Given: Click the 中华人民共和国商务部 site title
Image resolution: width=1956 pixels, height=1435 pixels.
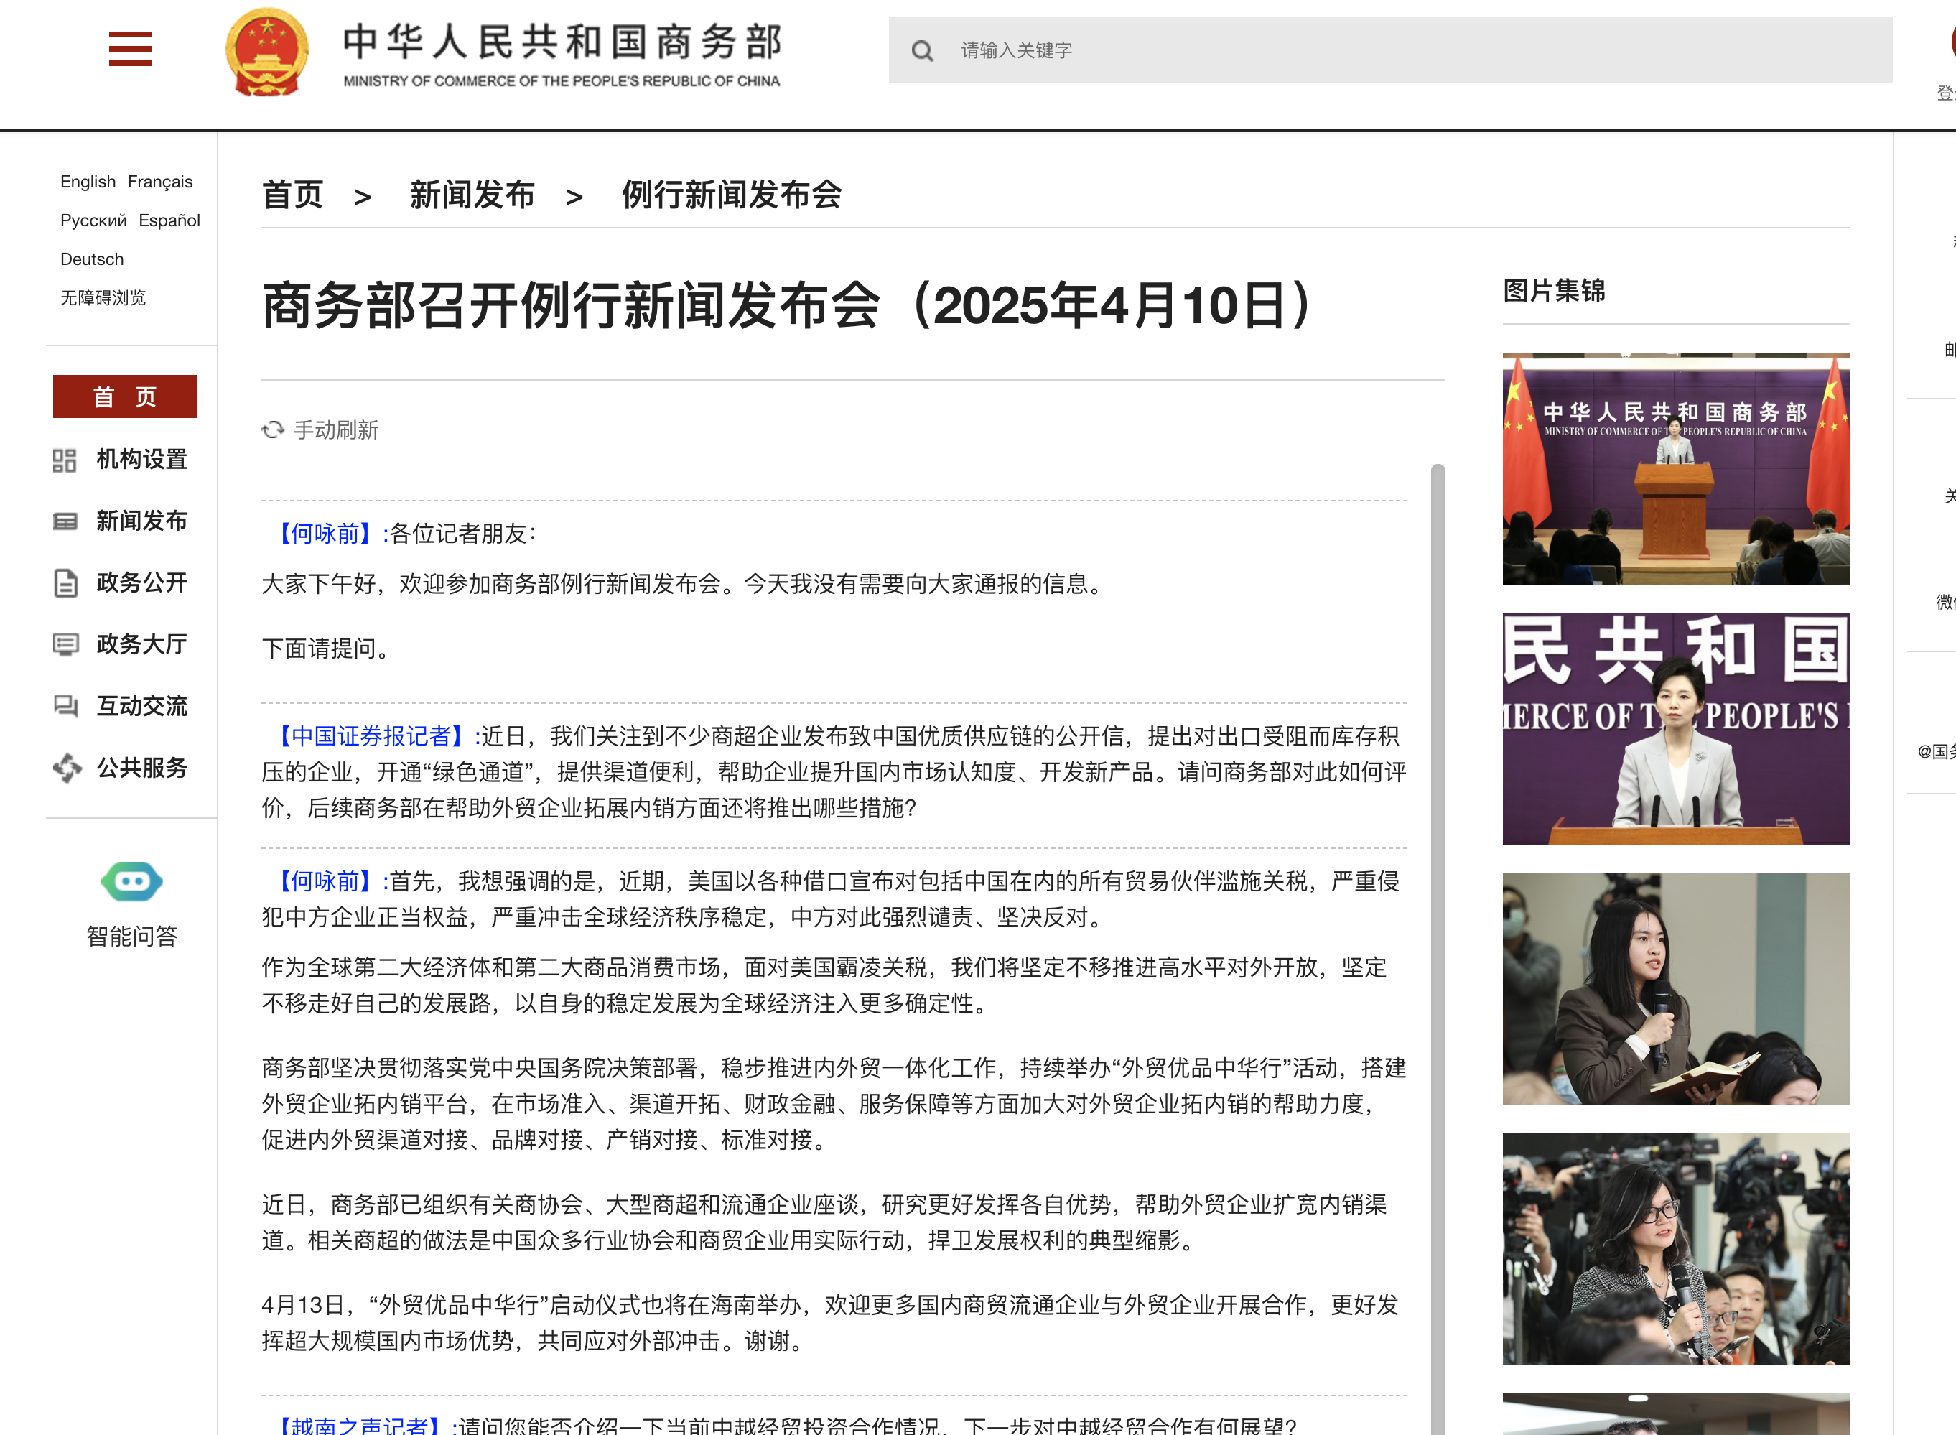Looking at the screenshot, I should pos(563,41).
